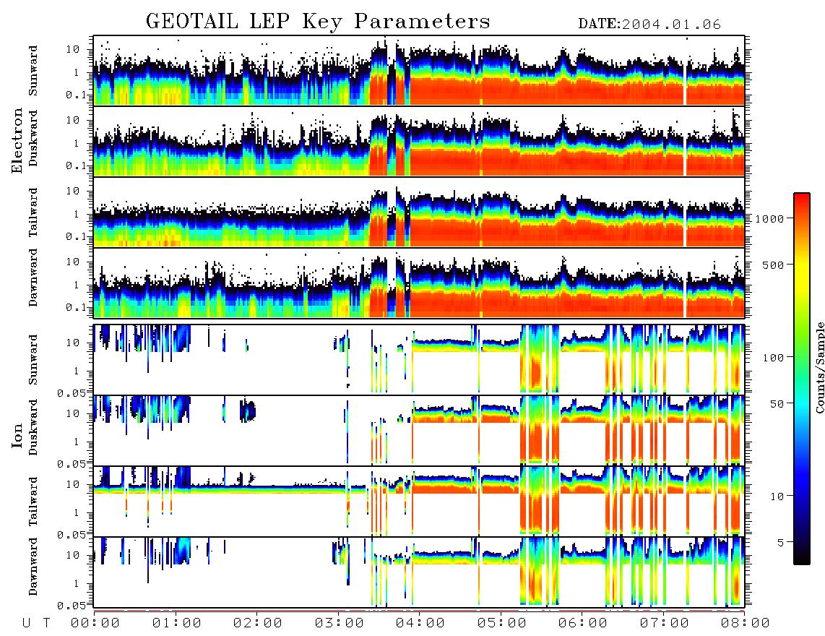Select the 'U T' axis label
This screenshot has height=636, width=825.
click(36, 623)
